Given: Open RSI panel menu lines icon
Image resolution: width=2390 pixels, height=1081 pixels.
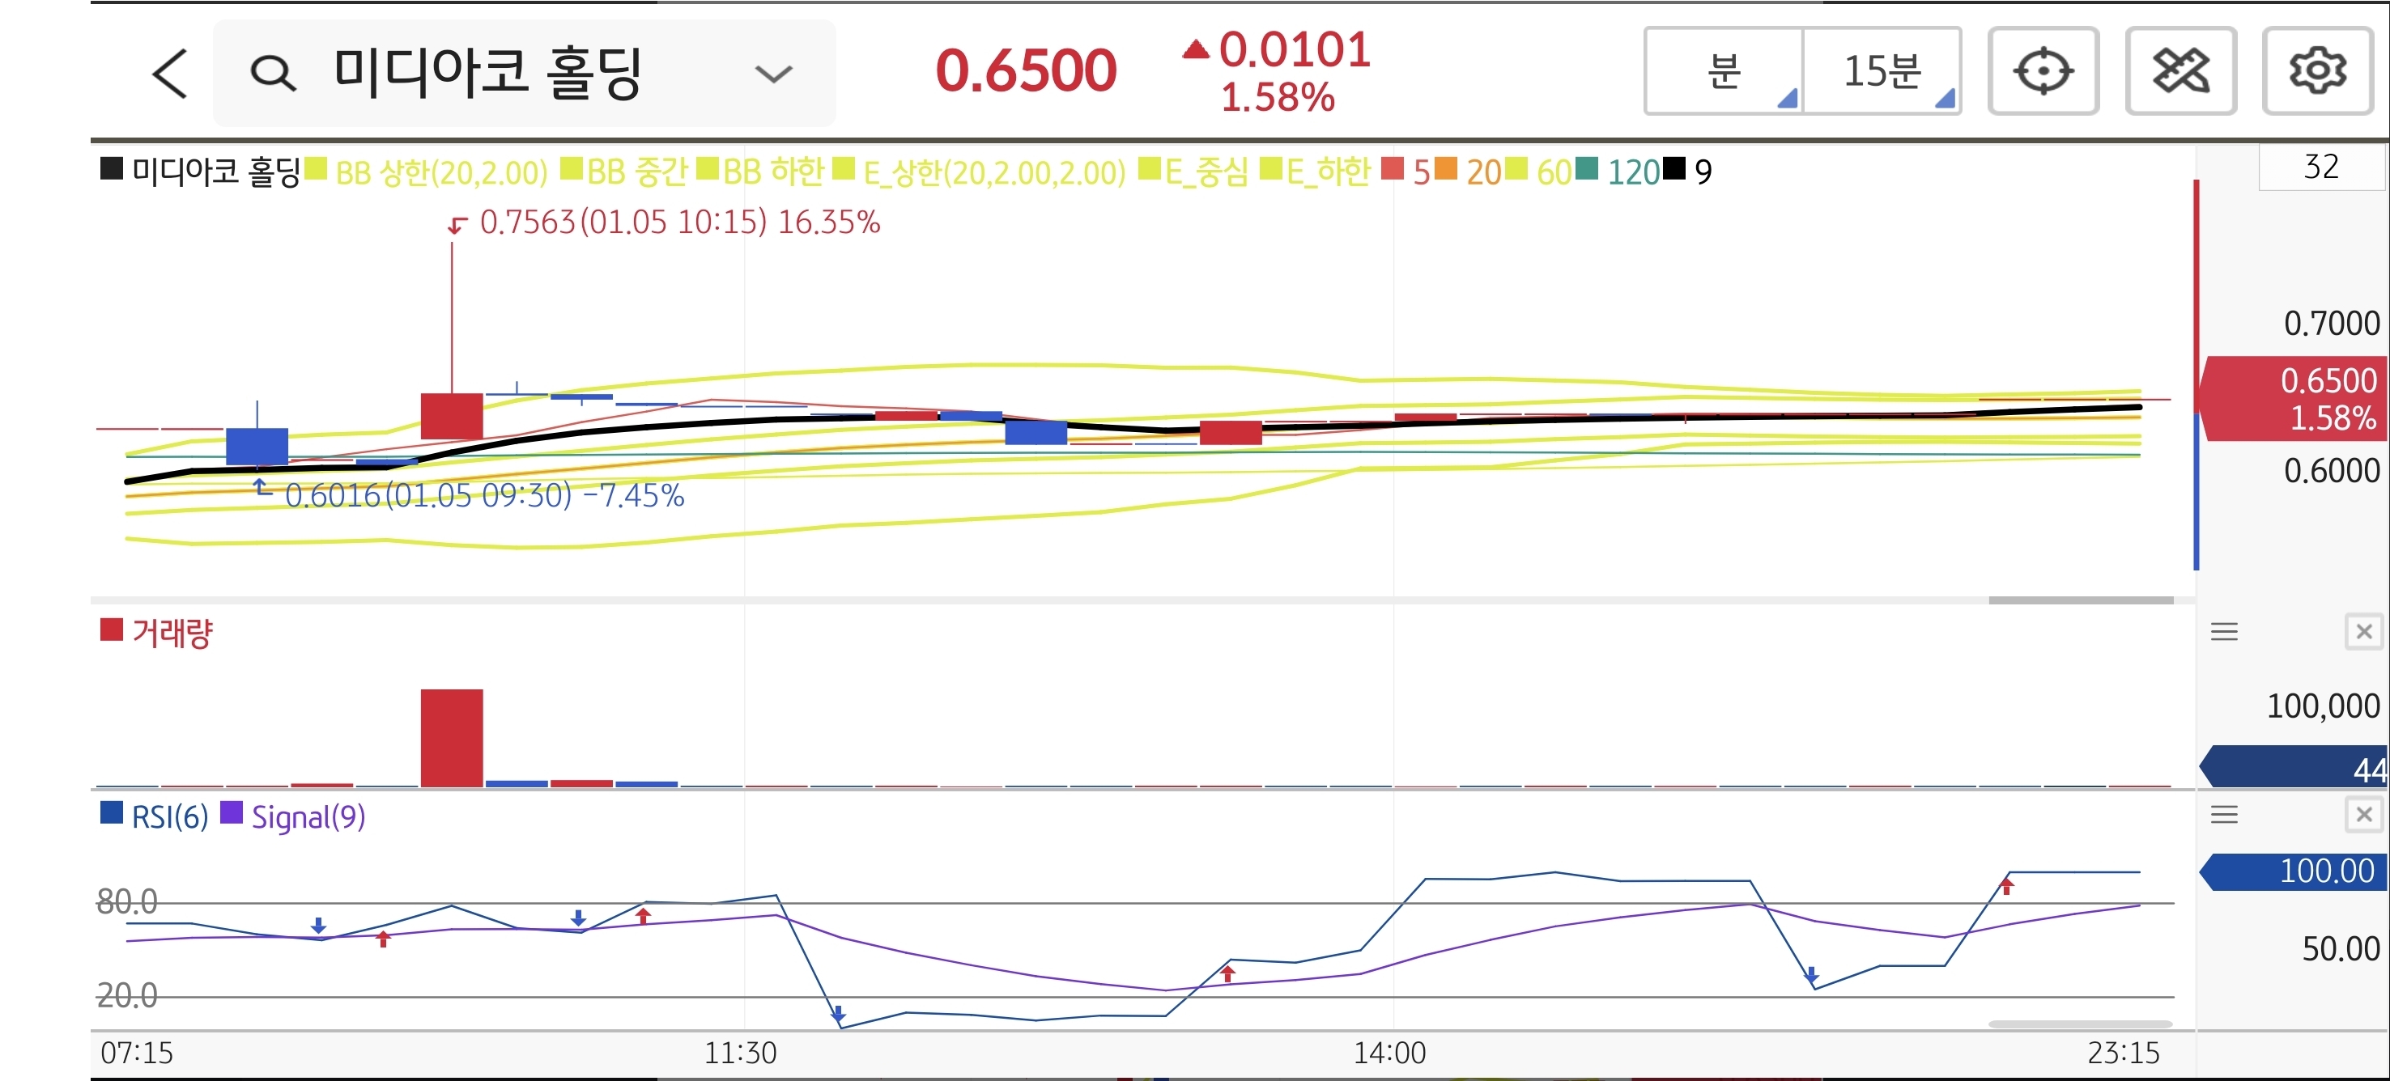Looking at the screenshot, I should 2224,815.
